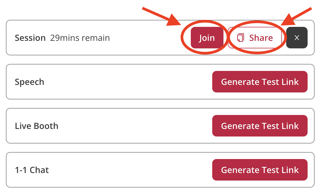Click the red circle outline around Join
The height and width of the screenshot is (191, 321).
182,38
